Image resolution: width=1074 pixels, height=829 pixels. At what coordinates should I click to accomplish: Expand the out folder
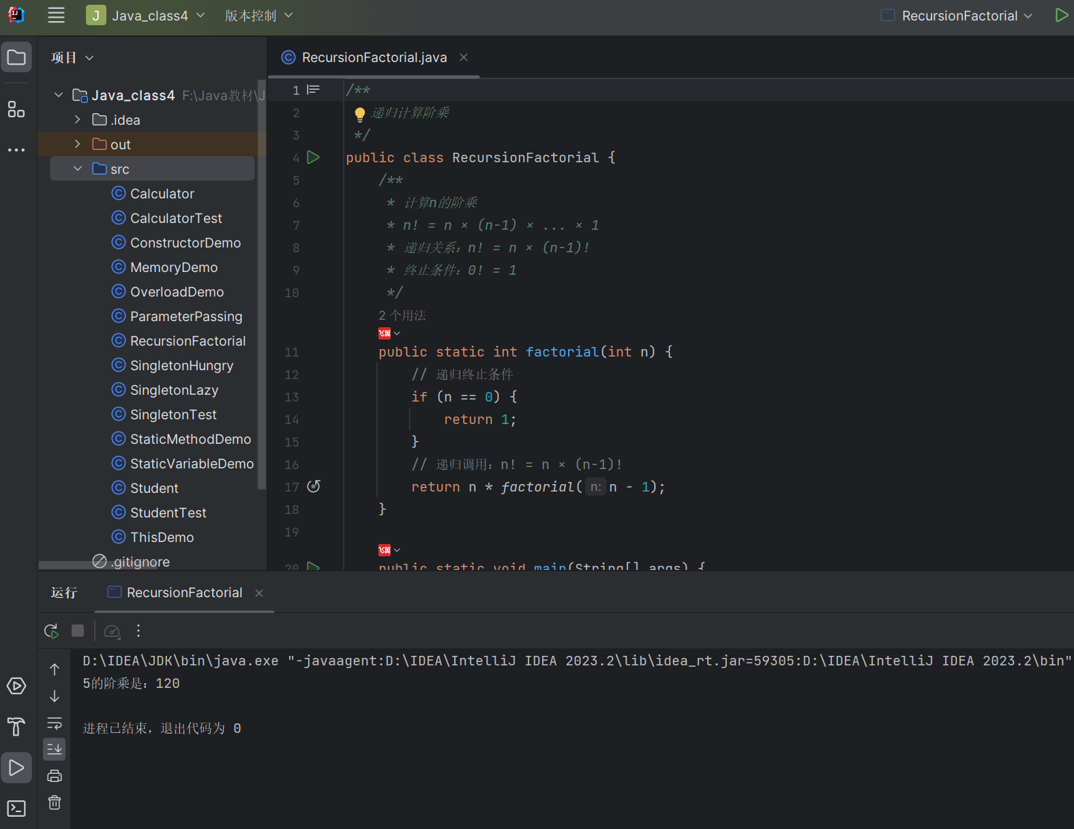click(x=78, y=144)
